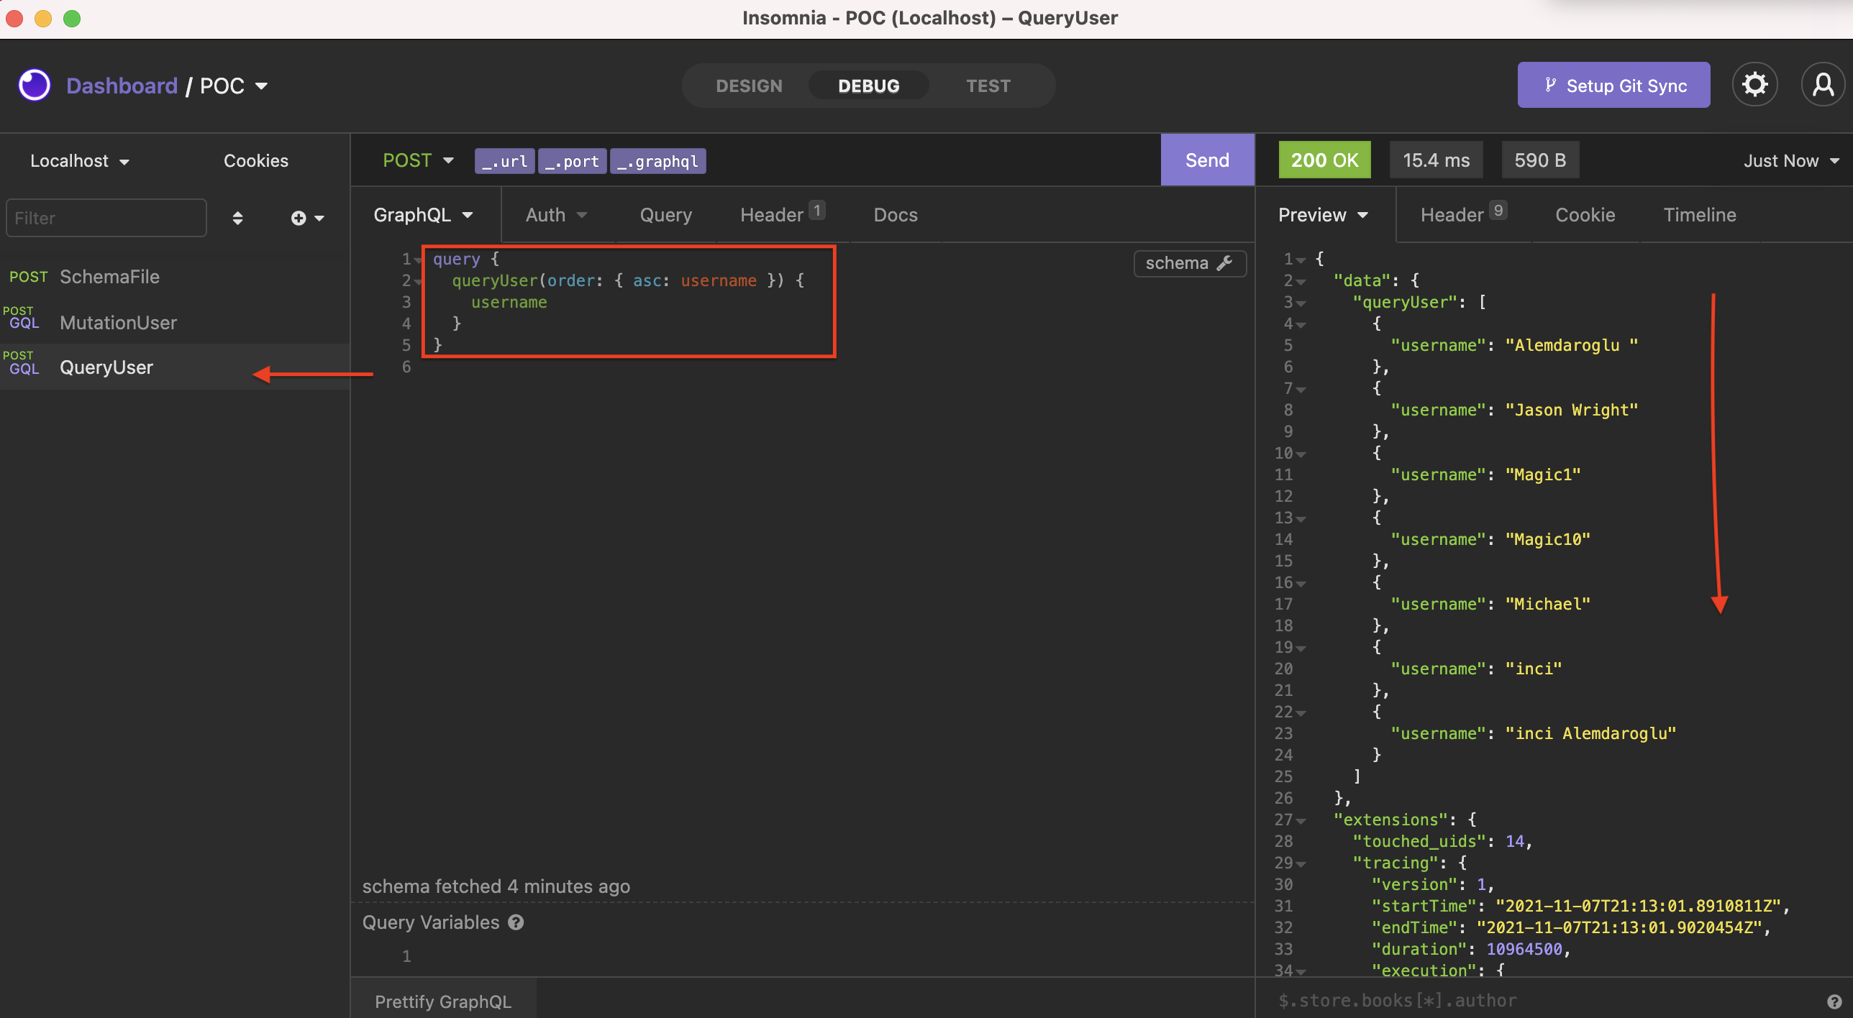Open Query Variables help icon
The width and height of the screenshot is (1853, 1018).
point(516,922)
